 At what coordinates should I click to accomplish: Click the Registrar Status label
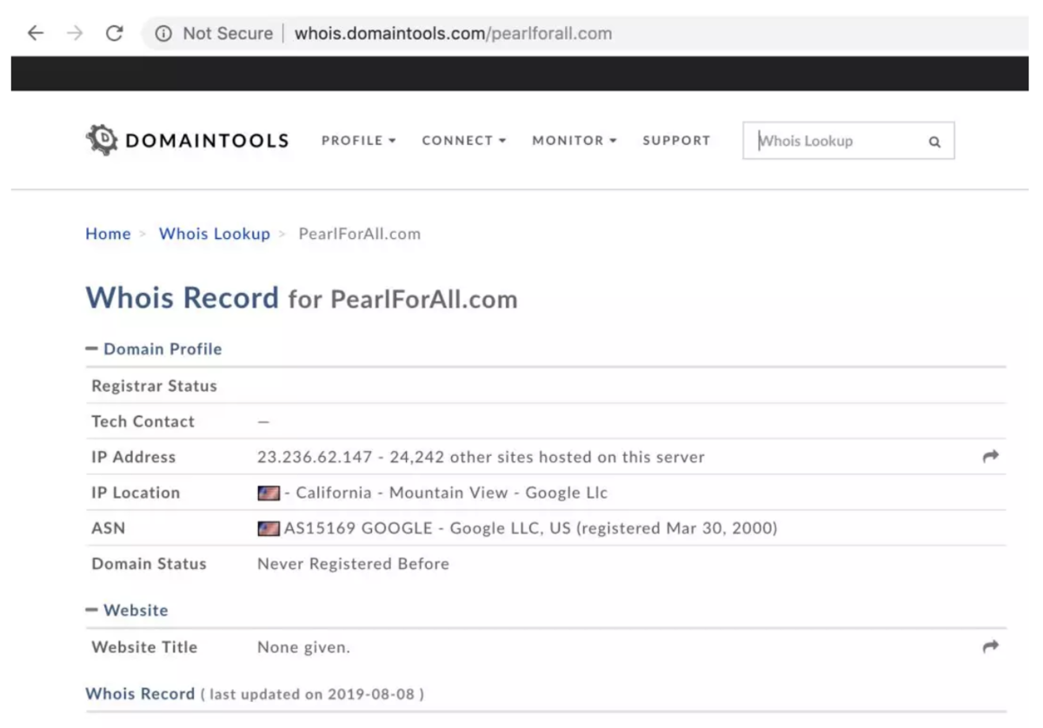click(x=154, y=386)
